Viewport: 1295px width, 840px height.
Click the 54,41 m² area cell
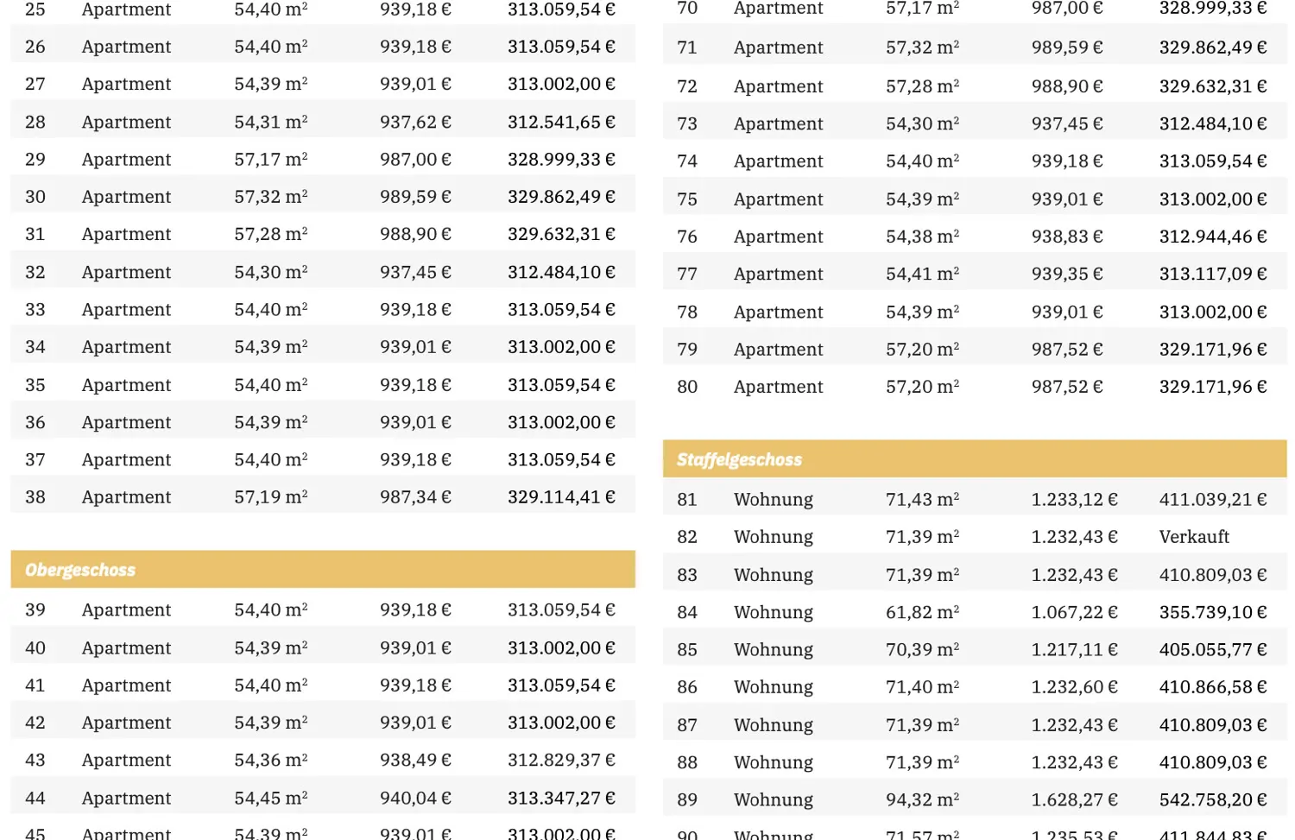(922, 274)
